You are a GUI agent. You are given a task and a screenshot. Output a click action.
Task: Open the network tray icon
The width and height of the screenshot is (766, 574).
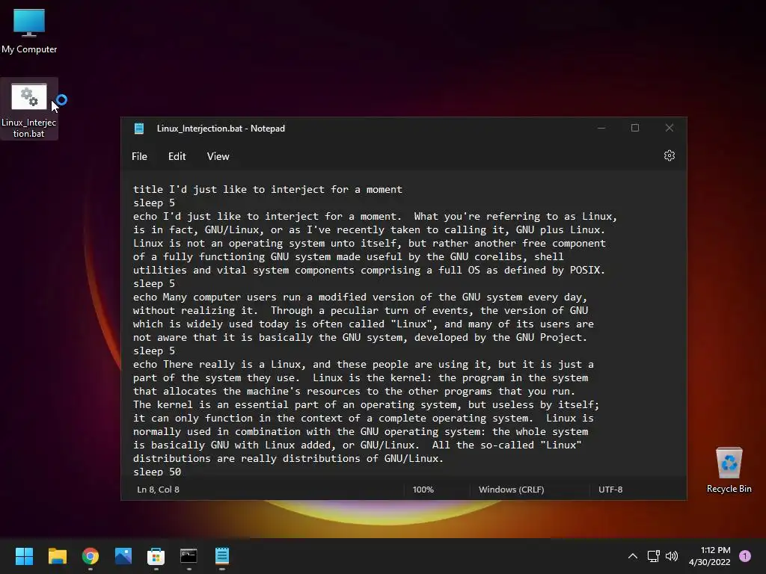point(654,556)
